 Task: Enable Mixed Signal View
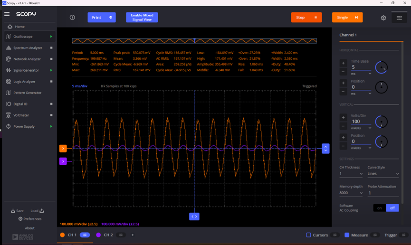pos(142,17)
